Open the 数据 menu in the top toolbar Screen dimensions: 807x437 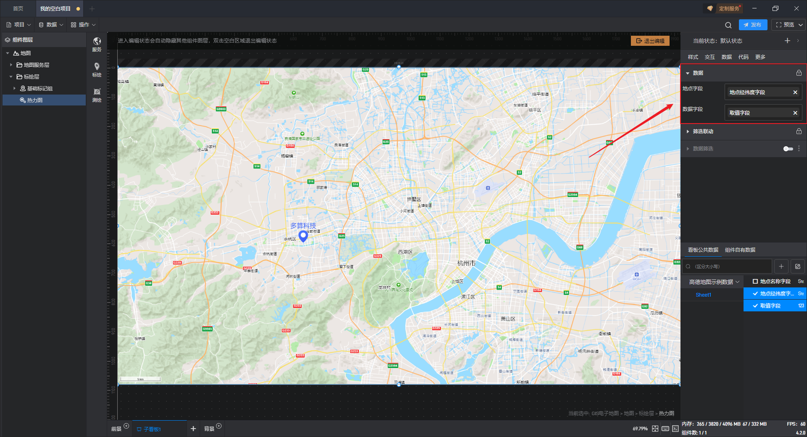[x=51, y=25]
